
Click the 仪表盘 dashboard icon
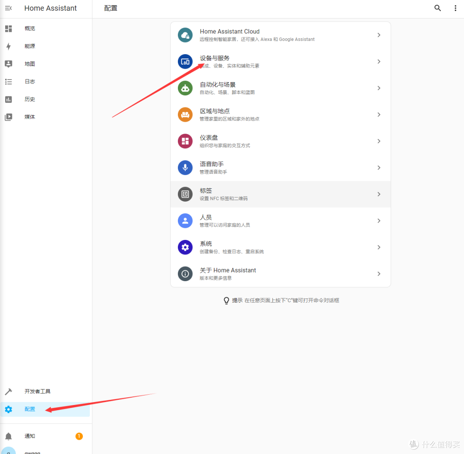185,141
